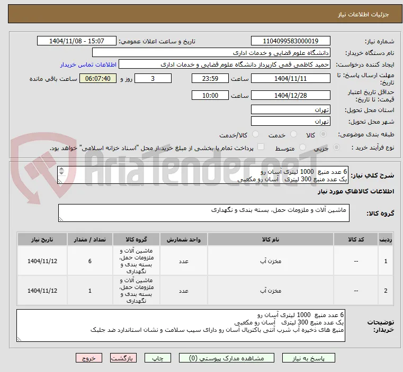Screen dimensions: 403x372
Task: Click the شماره نیاز field 1104099583000019
Action: point(290,41)
